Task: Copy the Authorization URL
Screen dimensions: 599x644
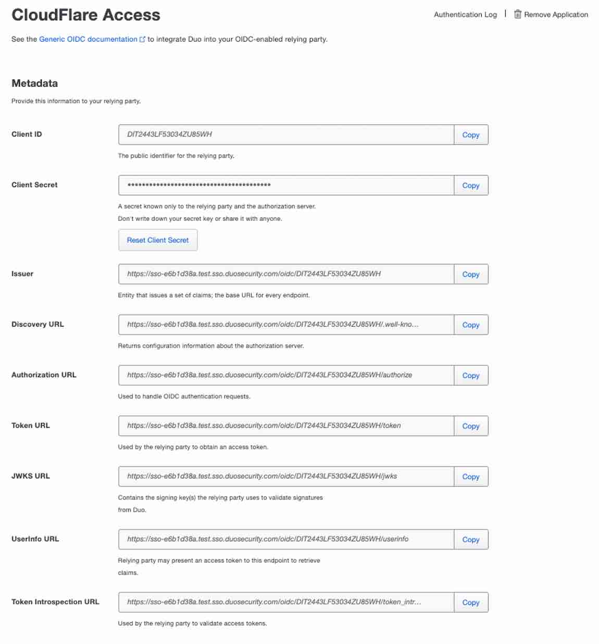Action: 471,375
